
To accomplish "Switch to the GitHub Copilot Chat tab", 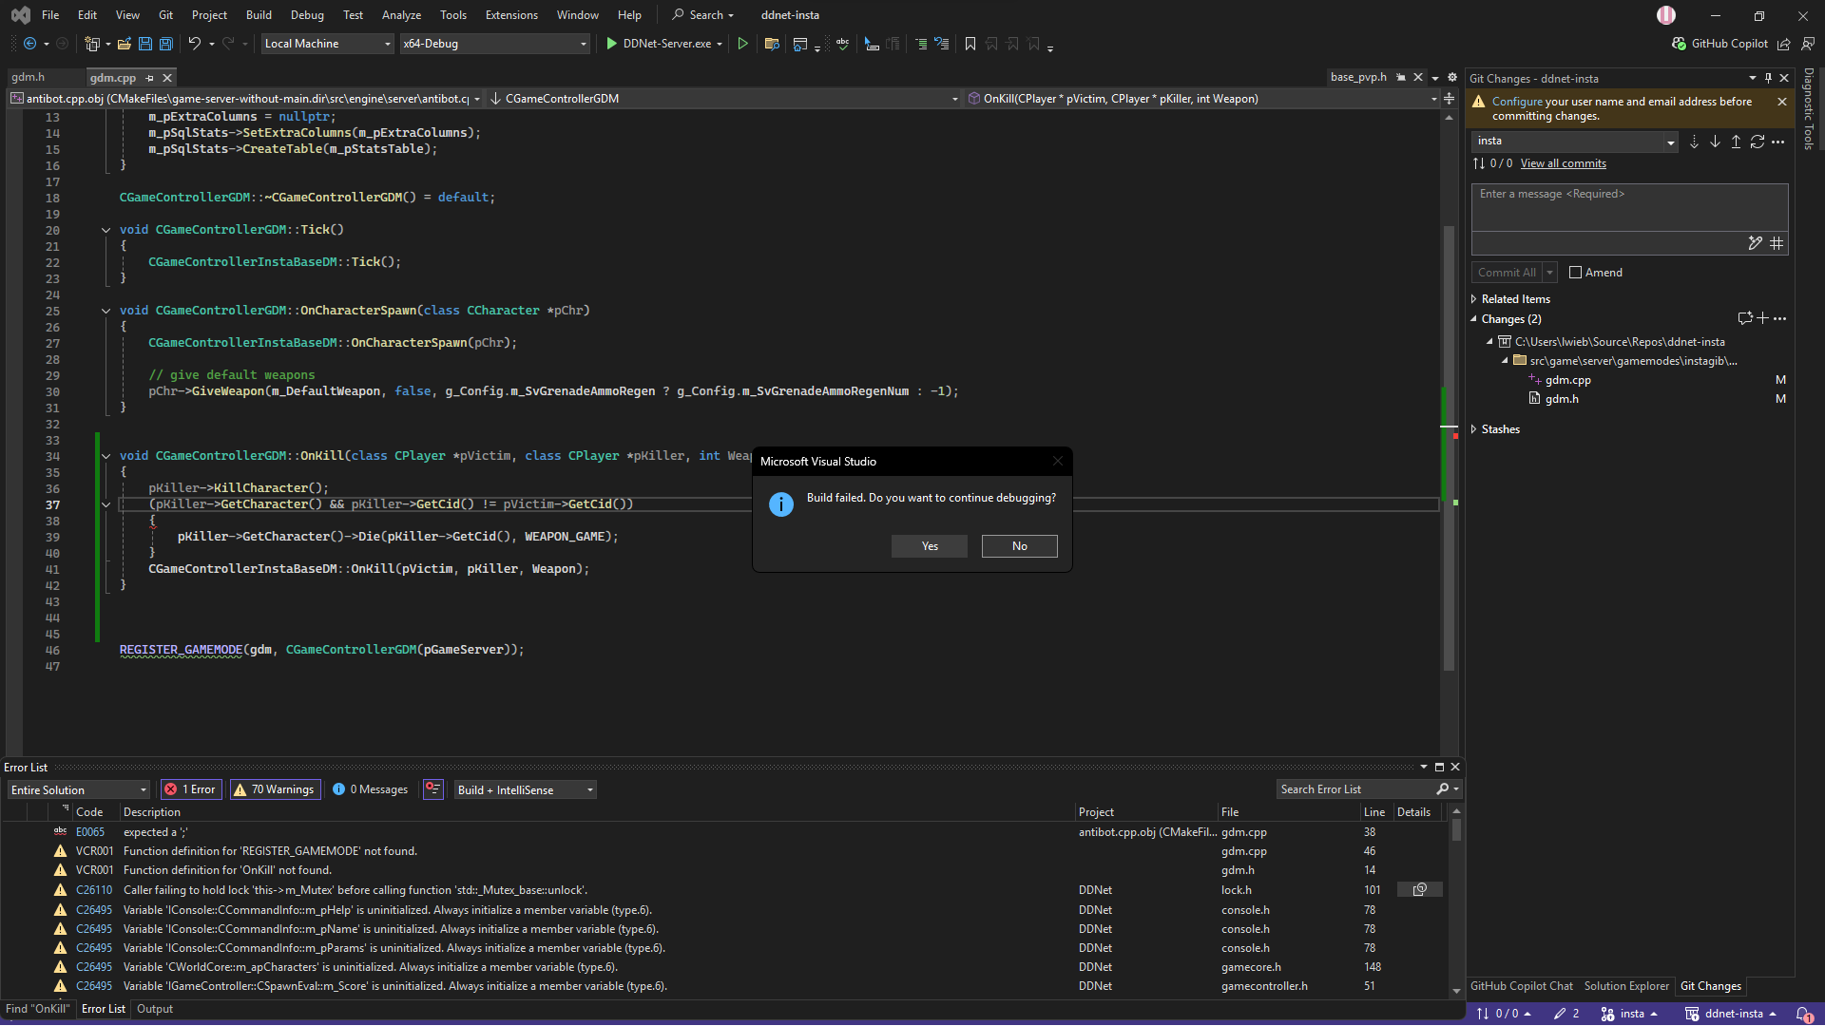I will click(x=1521, y=986).
